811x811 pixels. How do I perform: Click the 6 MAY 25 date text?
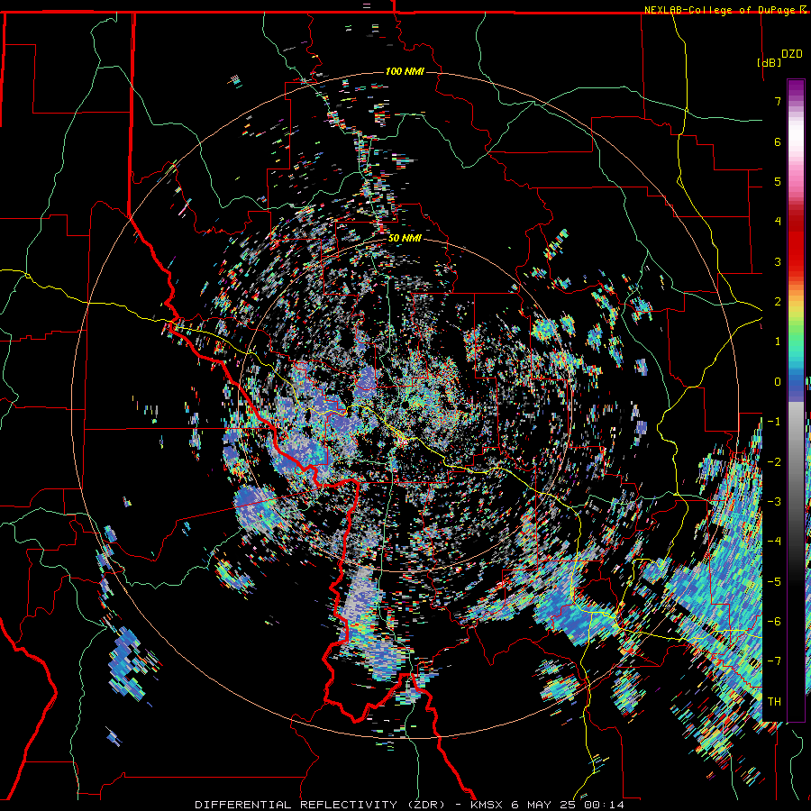(x=545, y=805)
